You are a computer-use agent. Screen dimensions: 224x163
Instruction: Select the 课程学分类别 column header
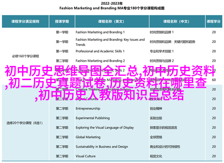pyautogui.click(x=25, y=22)
